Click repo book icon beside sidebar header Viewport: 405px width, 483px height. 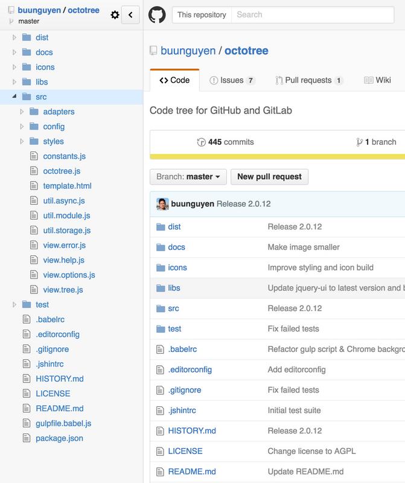pyautogui.click(x=11, y=10)
